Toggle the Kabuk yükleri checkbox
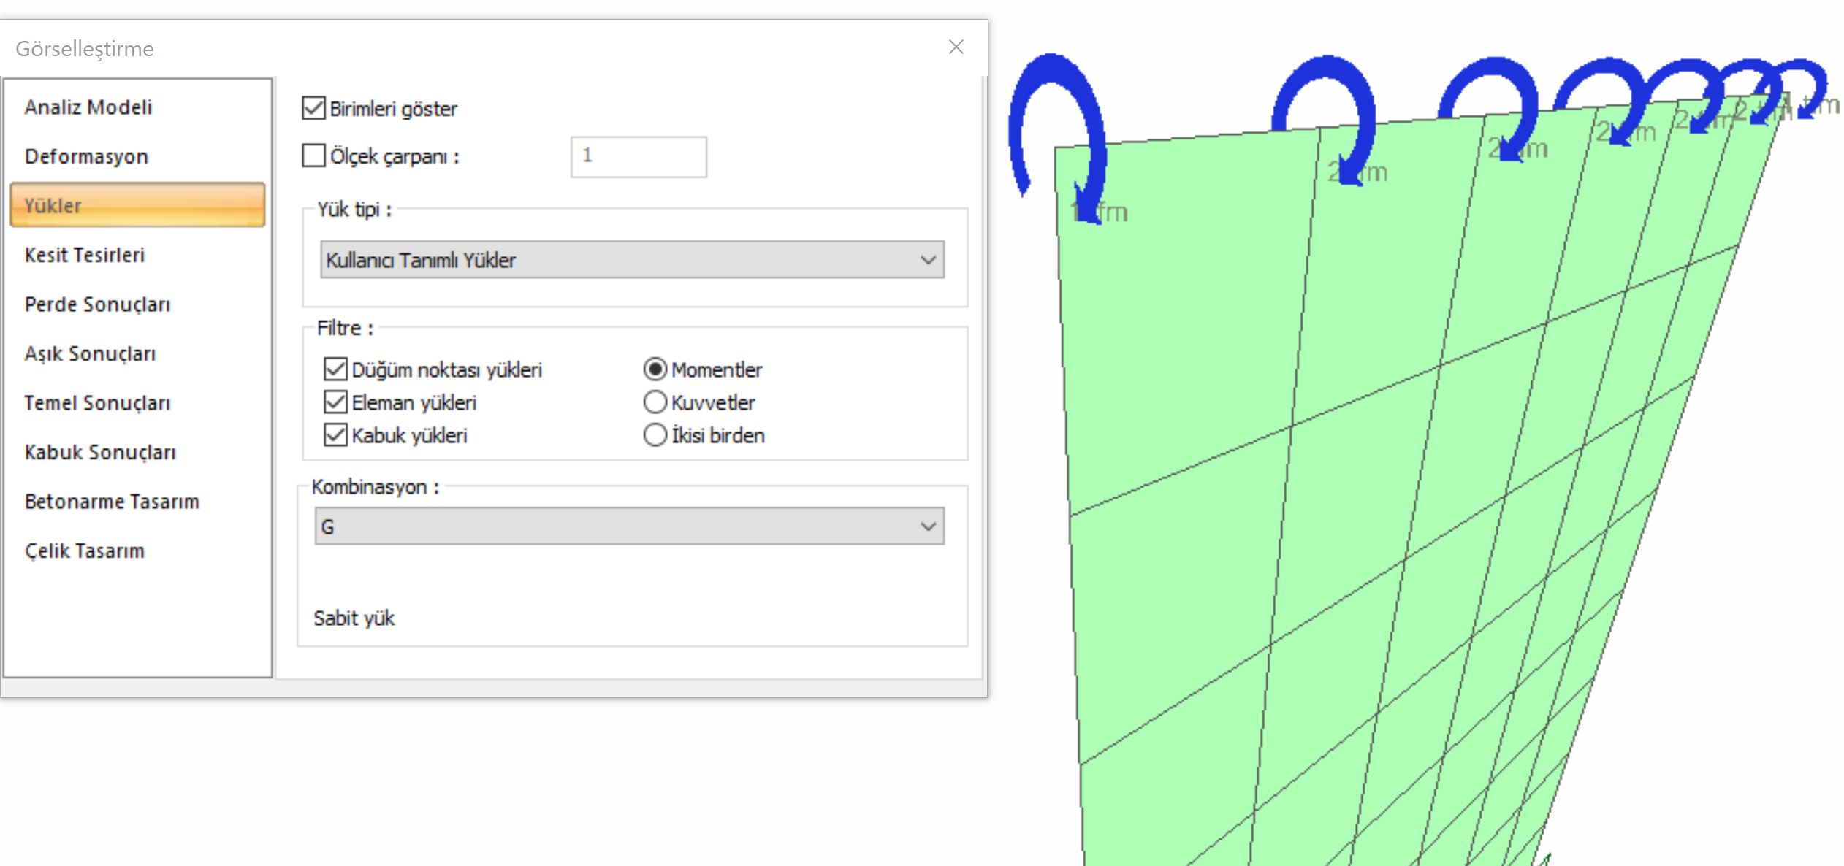 click(x=335, y=435)
